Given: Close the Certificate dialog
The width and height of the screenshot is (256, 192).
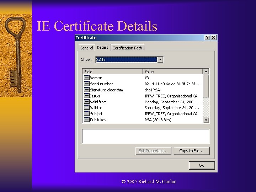Looking at the screenshot, I should [x=214, y=38].
